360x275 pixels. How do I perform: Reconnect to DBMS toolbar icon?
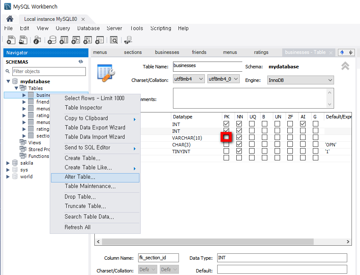tap(128, 40)
